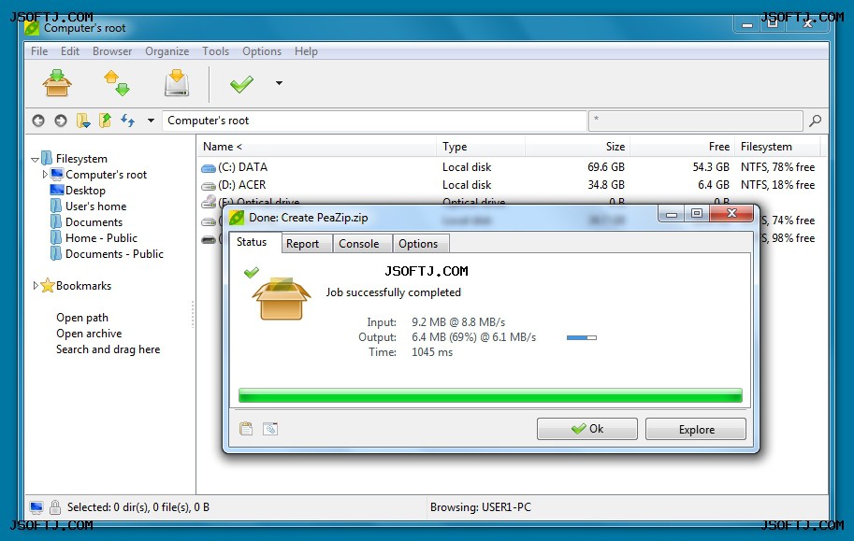Click the magnifier search icon
Viewport: 854px width, 541px height.
(816, 121)
